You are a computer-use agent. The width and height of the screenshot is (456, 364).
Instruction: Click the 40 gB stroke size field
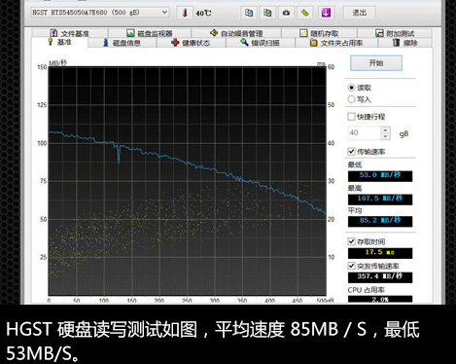pos(365,133)
